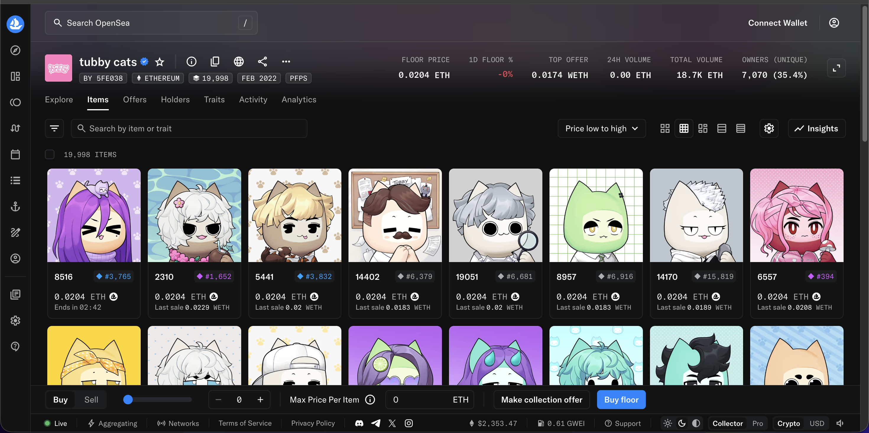Click Make collection offer
The width and height of the screenshot is (869, 433).
coord(541,400)
